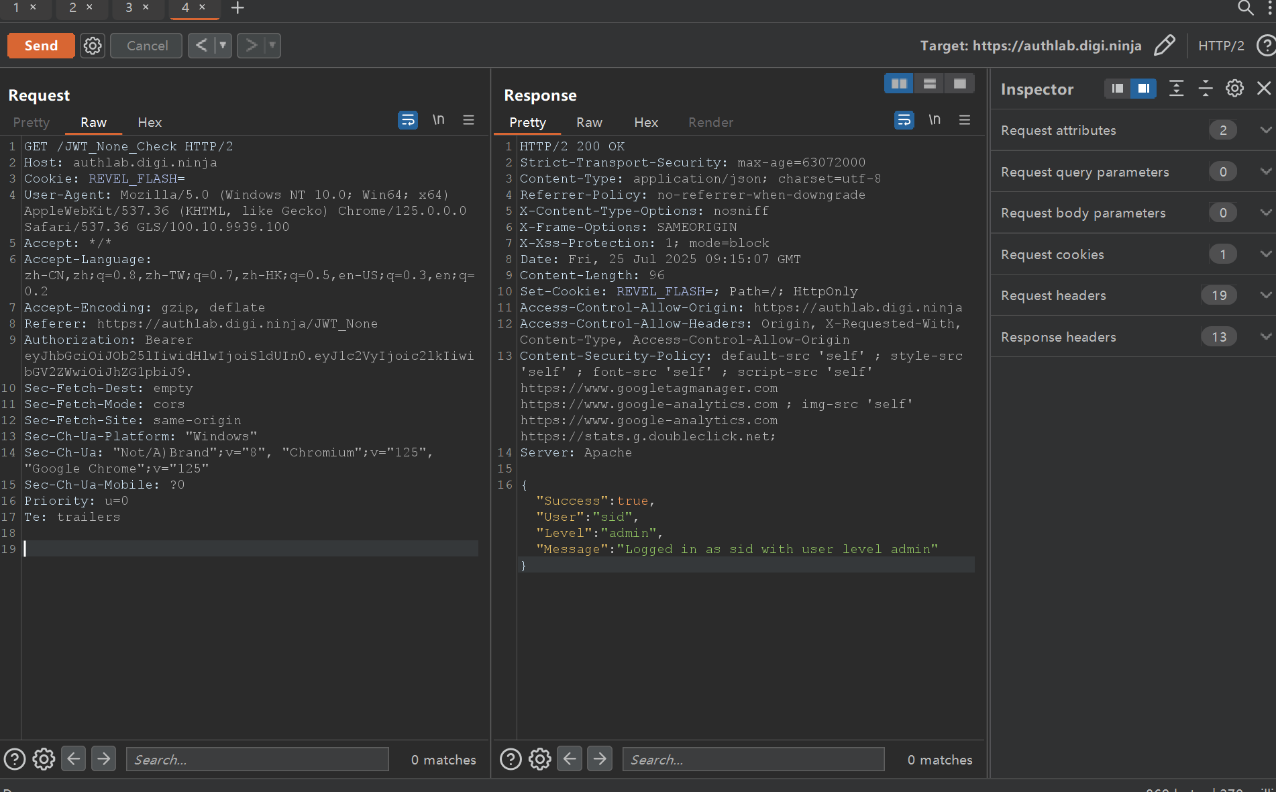Viewport: 1276px width, 792px height.
Task: Choose side-by-side request/response layout
Action: click(x=899, y=83)
